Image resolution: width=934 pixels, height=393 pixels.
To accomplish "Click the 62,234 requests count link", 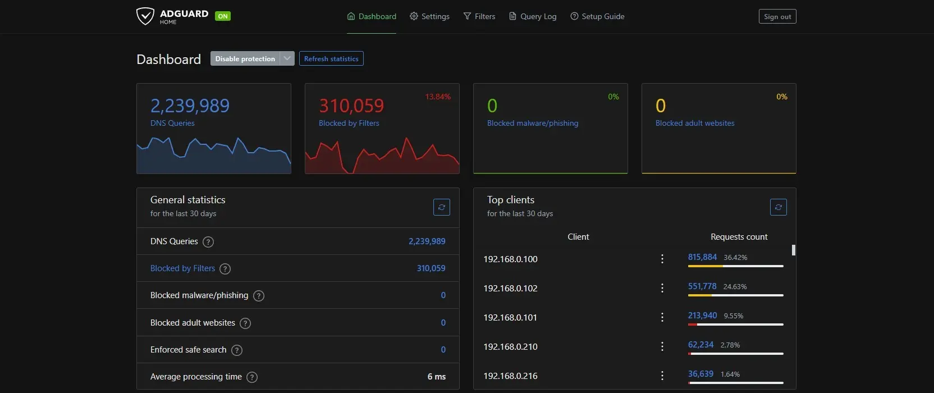I will click(x=700, y=345).
